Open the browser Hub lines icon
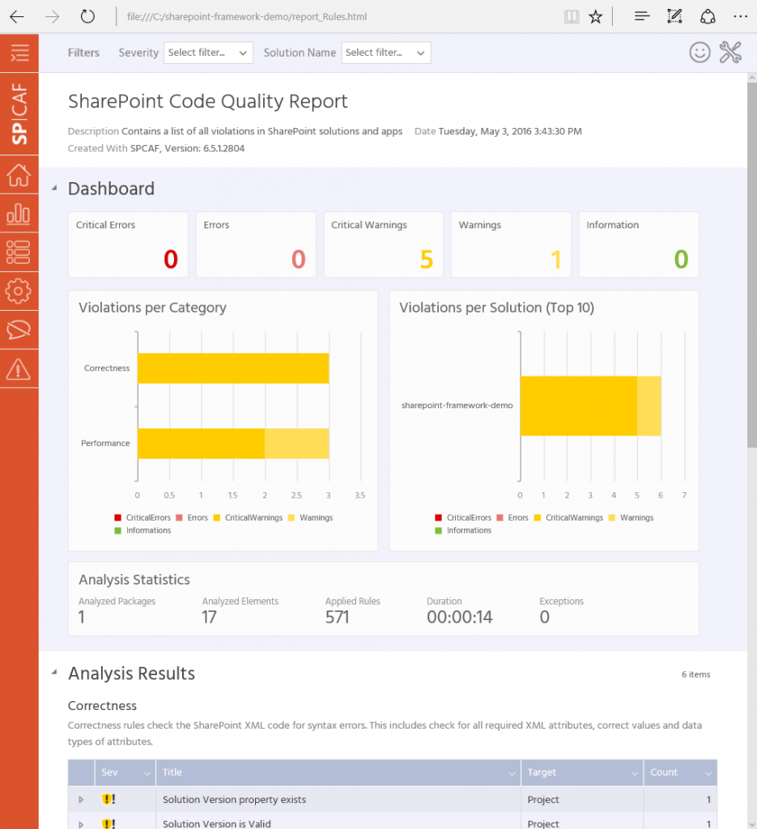757x829 pixels. pyautogui.click(x=642, y=16)
